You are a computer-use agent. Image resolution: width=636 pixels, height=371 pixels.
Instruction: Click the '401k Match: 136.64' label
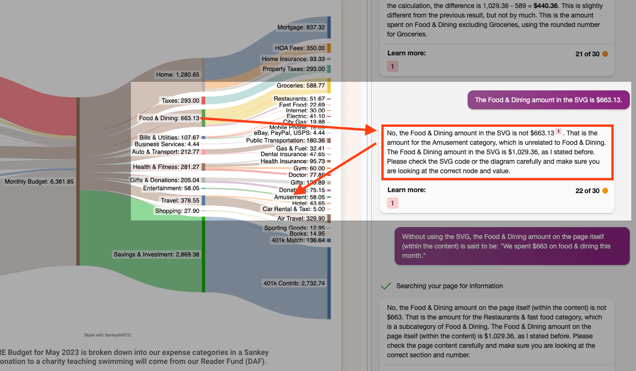click(298, 240)
